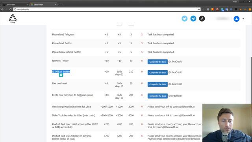Expand the account dropdown arrow
252x142 pixels.
click(243, 19)
